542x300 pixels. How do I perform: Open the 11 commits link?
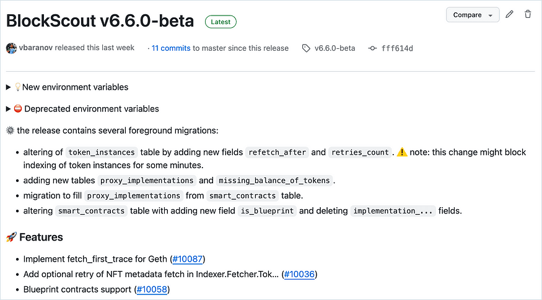click(171, 48)
